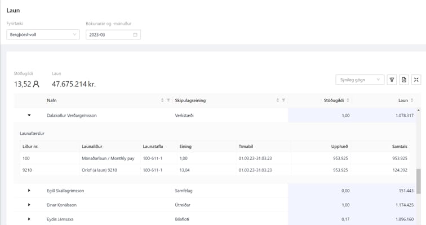Filter the Nafn column
Screen dimensions: 426x225
click(x=168, y=100)
